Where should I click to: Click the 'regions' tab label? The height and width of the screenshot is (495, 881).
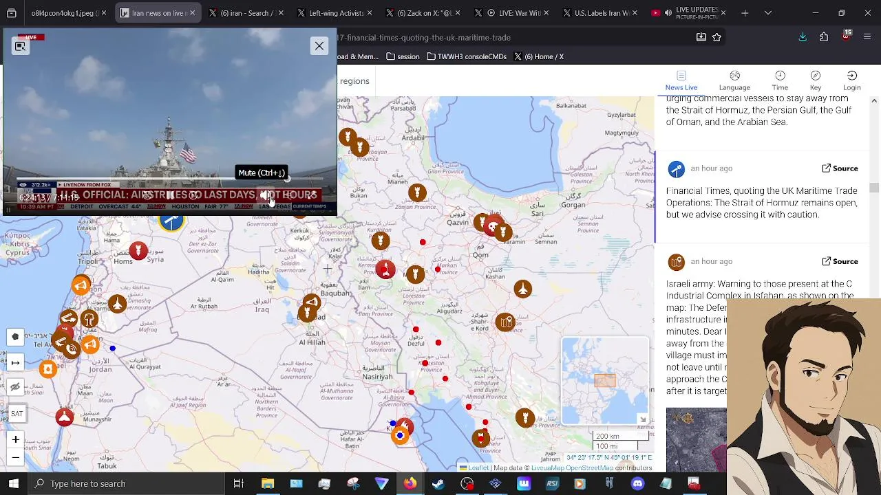354,81
